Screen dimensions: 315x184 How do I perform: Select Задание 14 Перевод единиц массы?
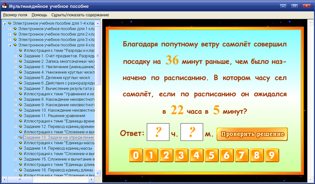(58, 148)
